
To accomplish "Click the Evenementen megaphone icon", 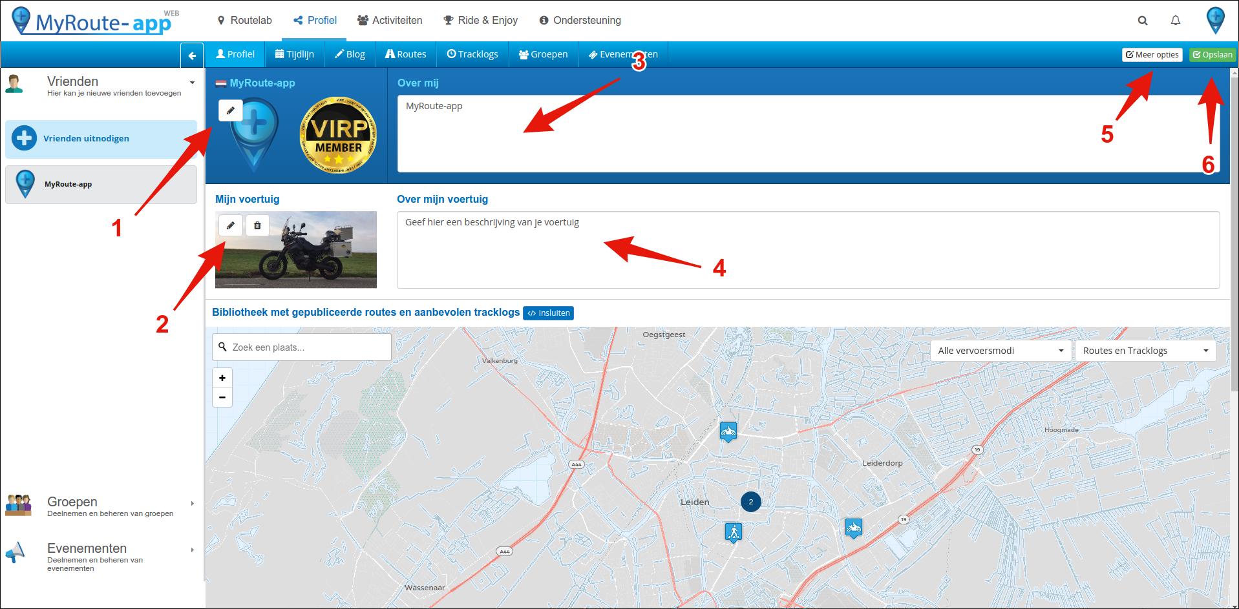I will click(x=15, y=552).
